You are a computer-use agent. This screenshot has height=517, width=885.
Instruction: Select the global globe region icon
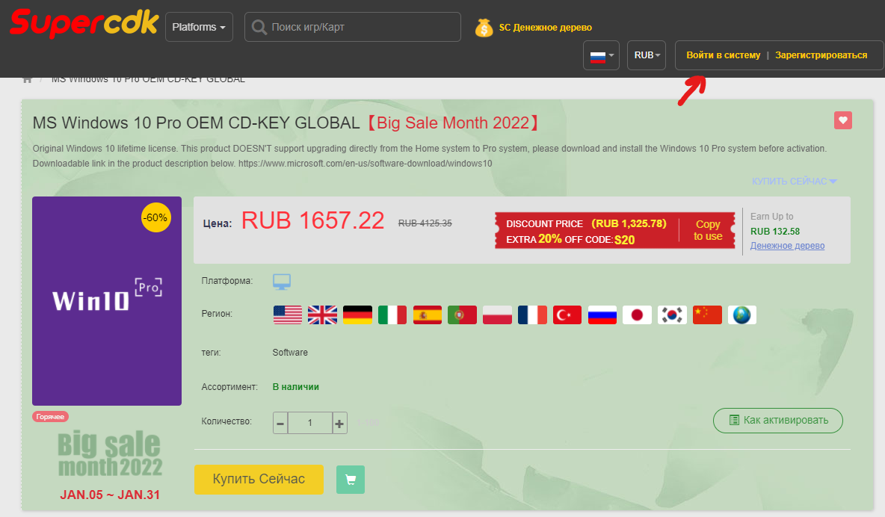(741, 315)
